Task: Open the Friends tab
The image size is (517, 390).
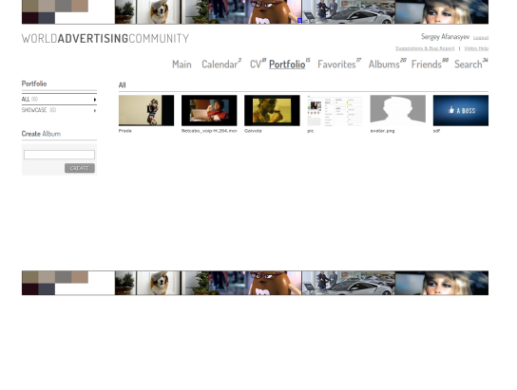Action: pos(427,65)
